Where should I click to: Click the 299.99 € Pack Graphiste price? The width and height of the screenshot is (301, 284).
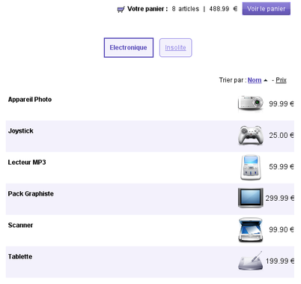point(279,198)
